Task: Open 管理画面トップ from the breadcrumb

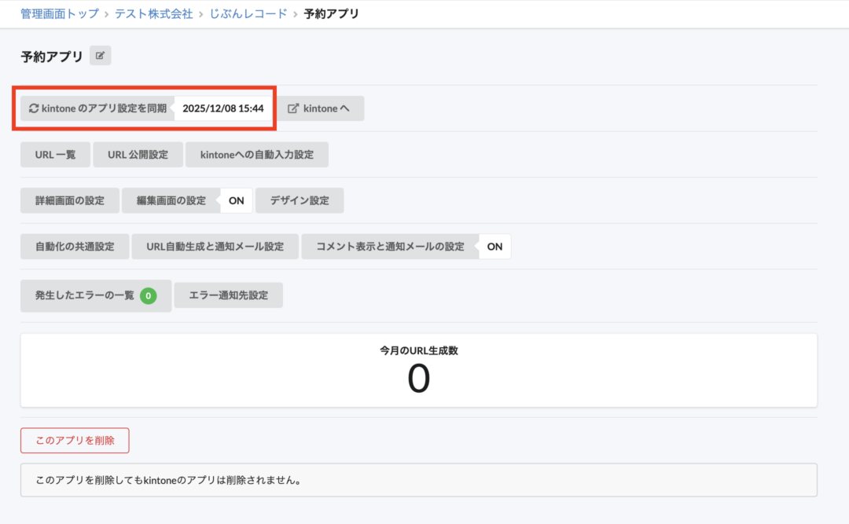Action: click(58, 13)
